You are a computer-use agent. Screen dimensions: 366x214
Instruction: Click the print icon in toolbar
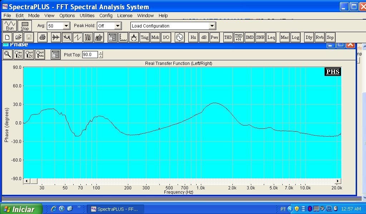click(x=43, y=37)
